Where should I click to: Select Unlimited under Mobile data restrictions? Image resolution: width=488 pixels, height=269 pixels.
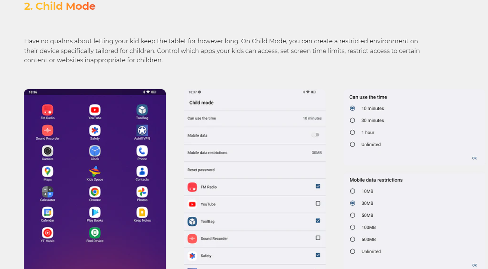click(x=352, y=251)
